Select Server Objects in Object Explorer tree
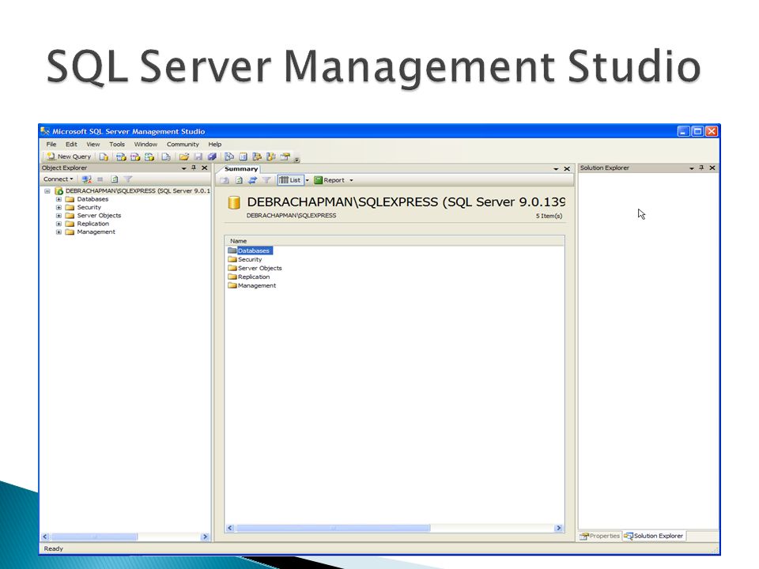This screenshot has width=759, height=569. pos(99,216)
